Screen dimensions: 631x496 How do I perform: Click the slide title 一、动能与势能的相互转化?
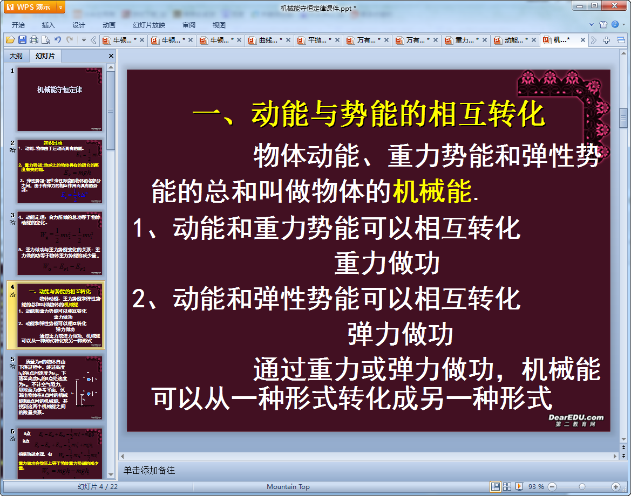point(368,114)
